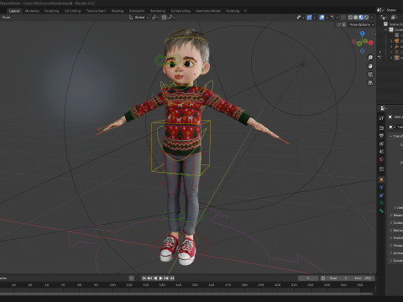Image resolution: width=403 pixels, height=302 pixels.
Task: Switch to the Rendering workspace tab
Action: pyautogui.click(x=158, y=11)
